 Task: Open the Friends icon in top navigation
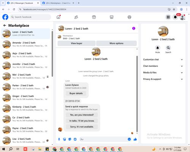(x=76, y=17)
